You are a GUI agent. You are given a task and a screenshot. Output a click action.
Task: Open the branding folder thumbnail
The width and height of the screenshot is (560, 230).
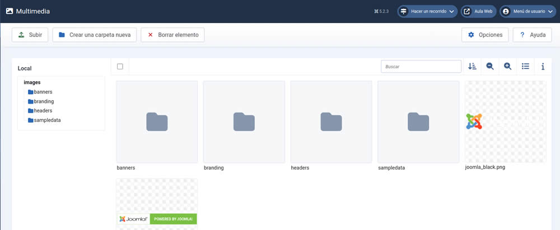click(244, 122)
